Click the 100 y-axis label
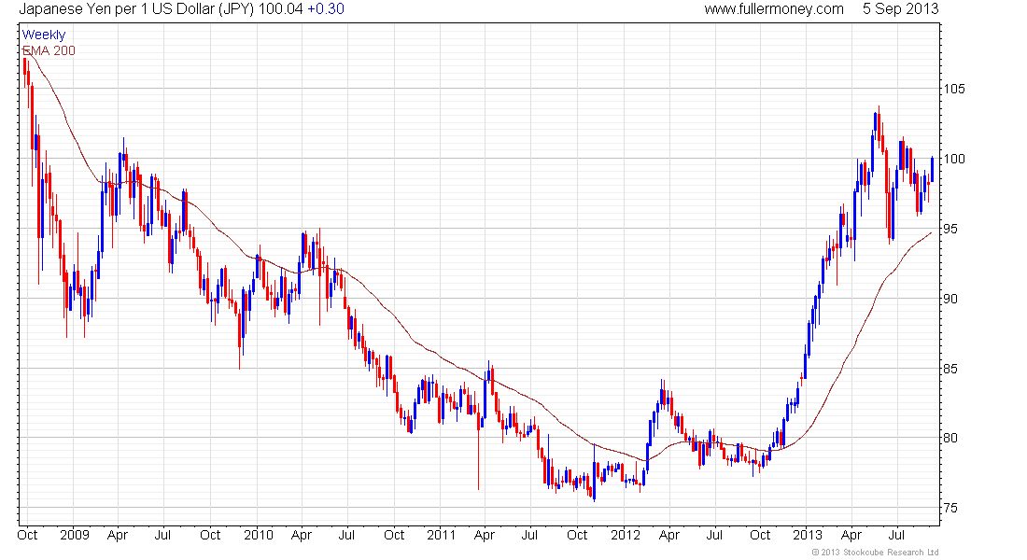 (953, 159)
